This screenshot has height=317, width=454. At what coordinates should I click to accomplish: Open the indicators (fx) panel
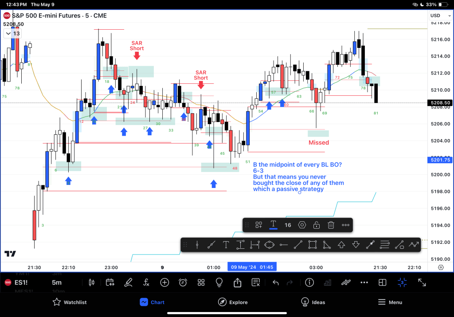point(146,282)
